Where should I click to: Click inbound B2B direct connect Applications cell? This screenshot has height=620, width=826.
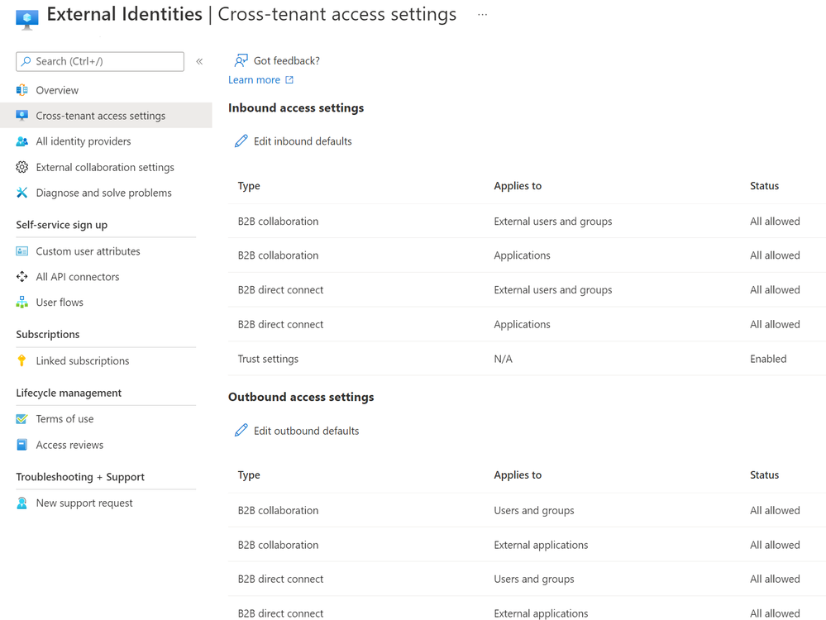coord(522,325)
